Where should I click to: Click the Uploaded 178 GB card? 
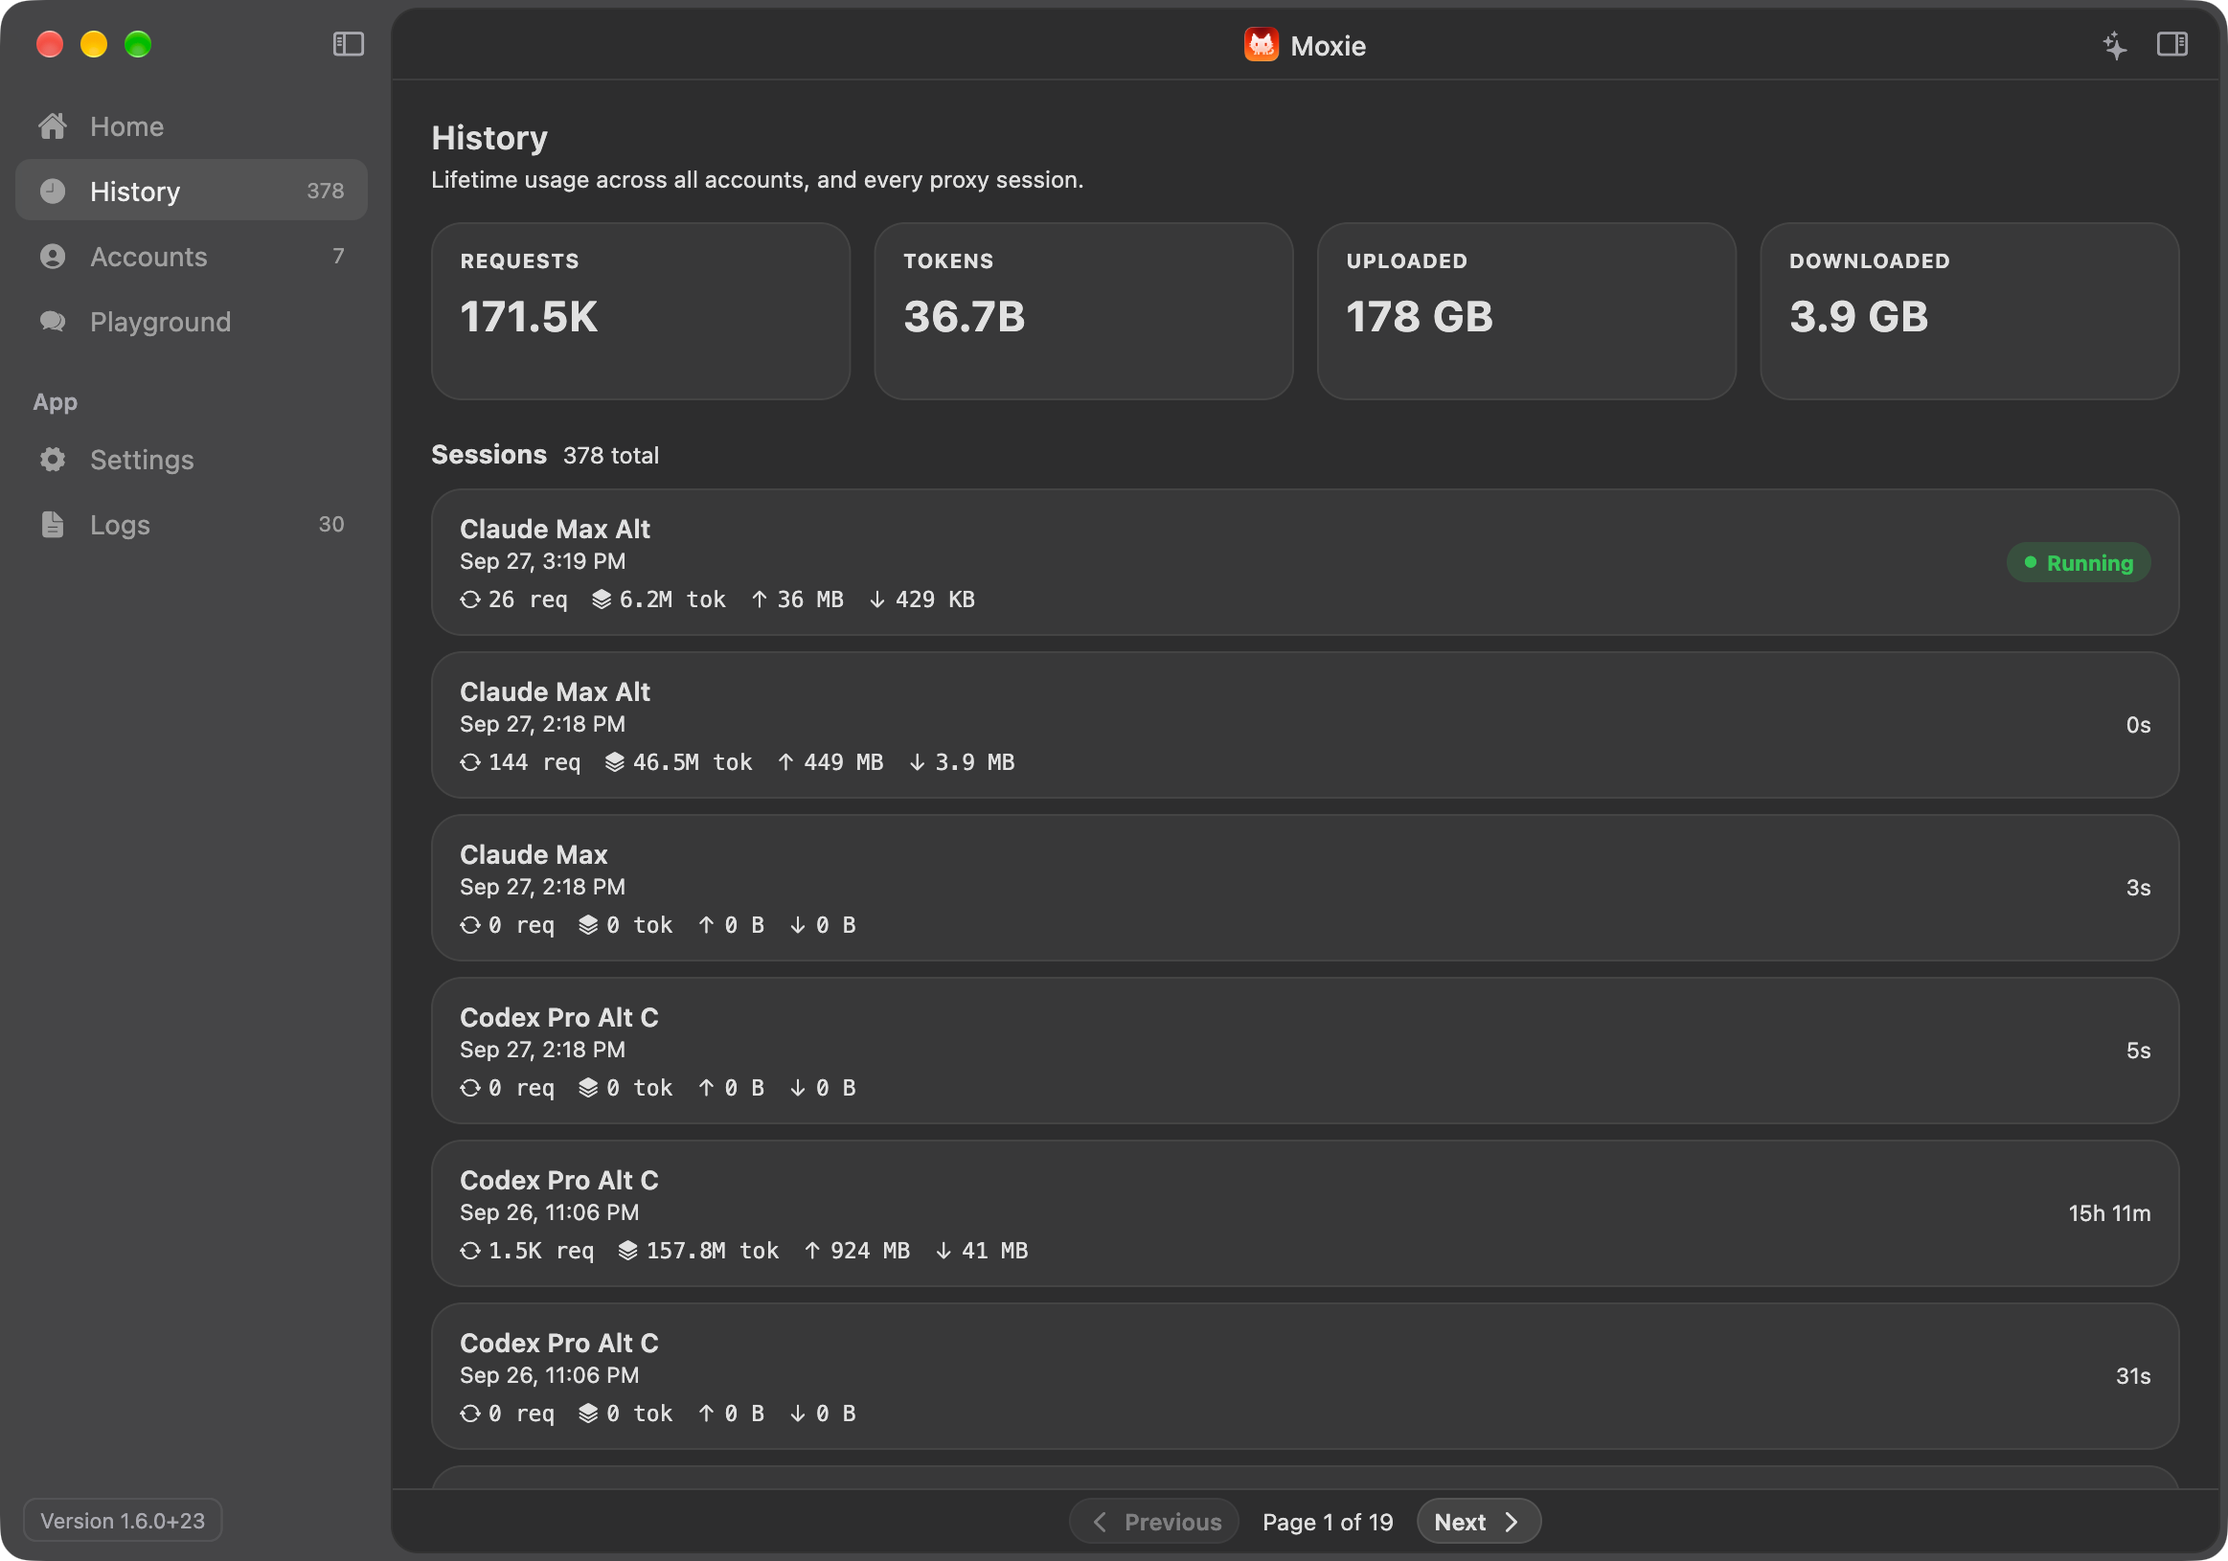[1527, 310]
